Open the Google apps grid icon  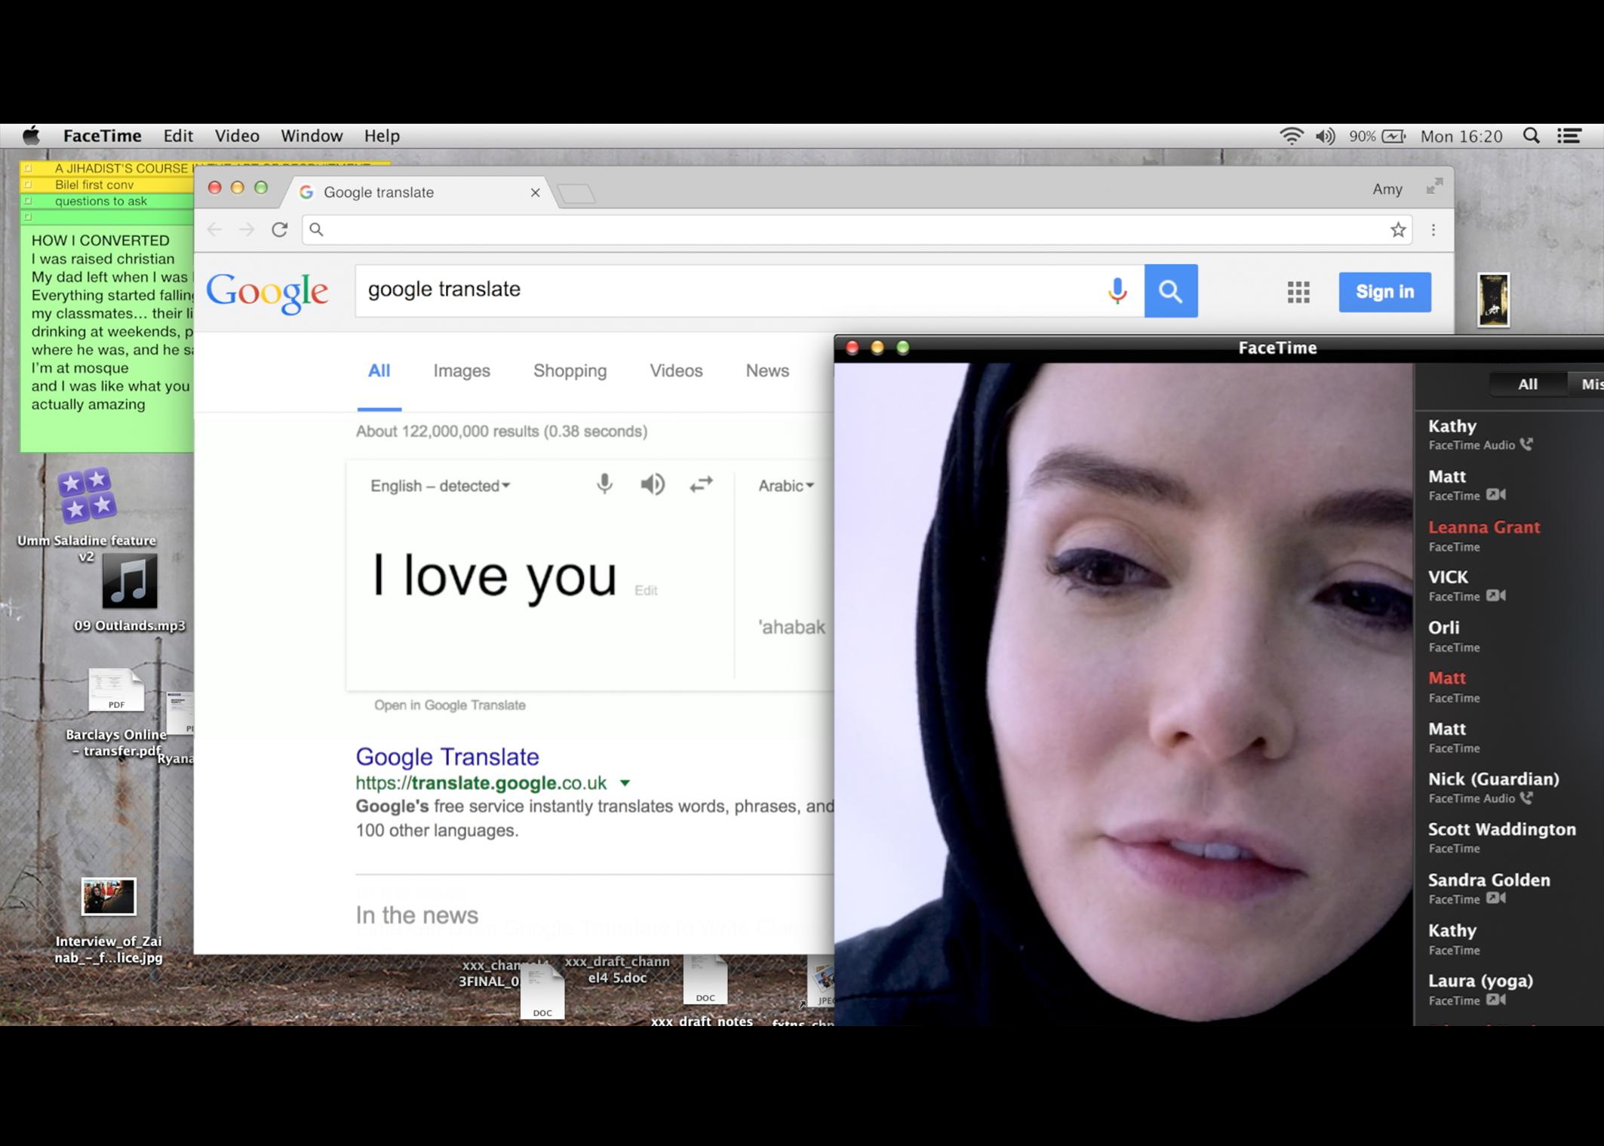tap(1298, 292)
